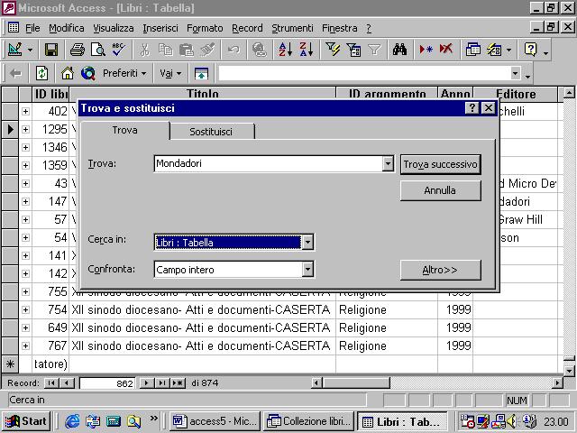
Task: Open the Database Window icon
Action: tap(472, 50)
